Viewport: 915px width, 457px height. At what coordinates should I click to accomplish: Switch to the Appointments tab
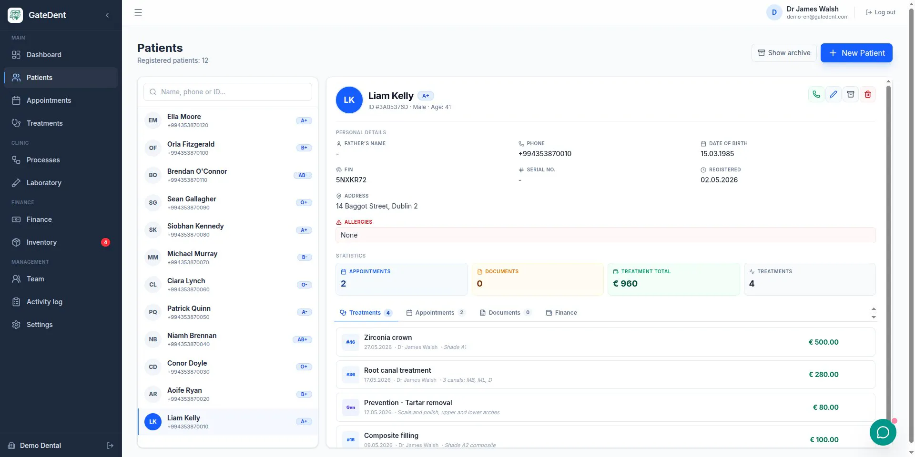click(x=435, y=313)
